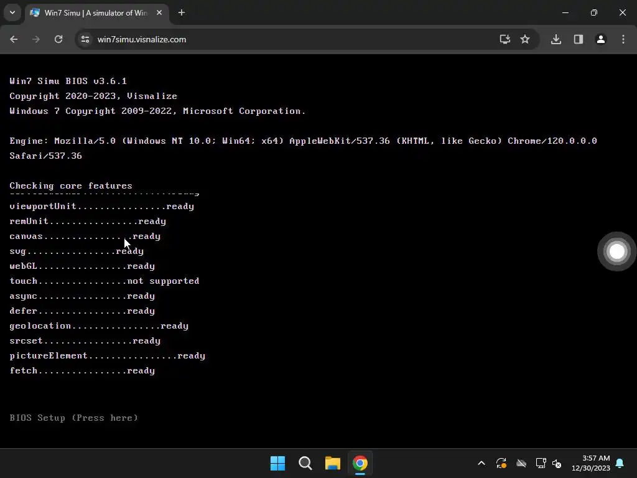
Task: Click the 'Win7 Simu BIOS v3.6.1' text
Action: [68, 81]
